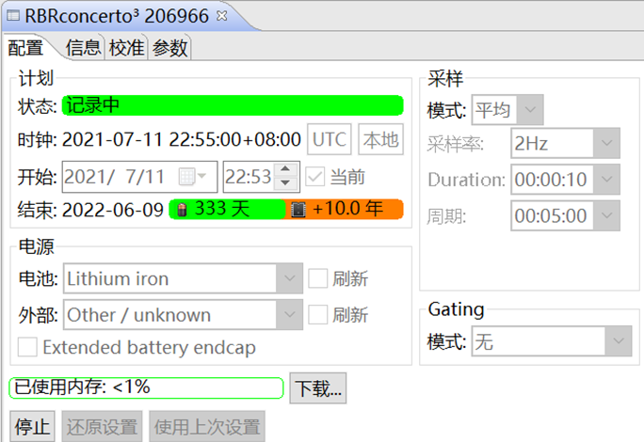Click the memory chip icon beside +10.0 年
Viewport: 644px width, 442px height.
[x=298, y=210]
